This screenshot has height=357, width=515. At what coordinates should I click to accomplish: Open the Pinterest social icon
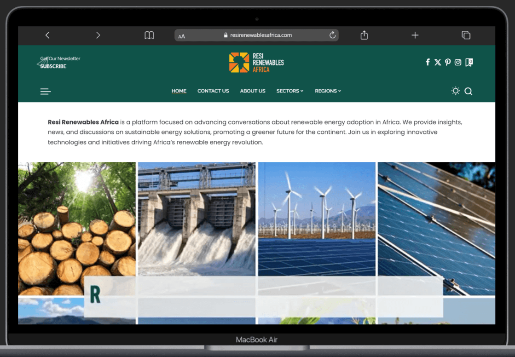tap(448, 62)
